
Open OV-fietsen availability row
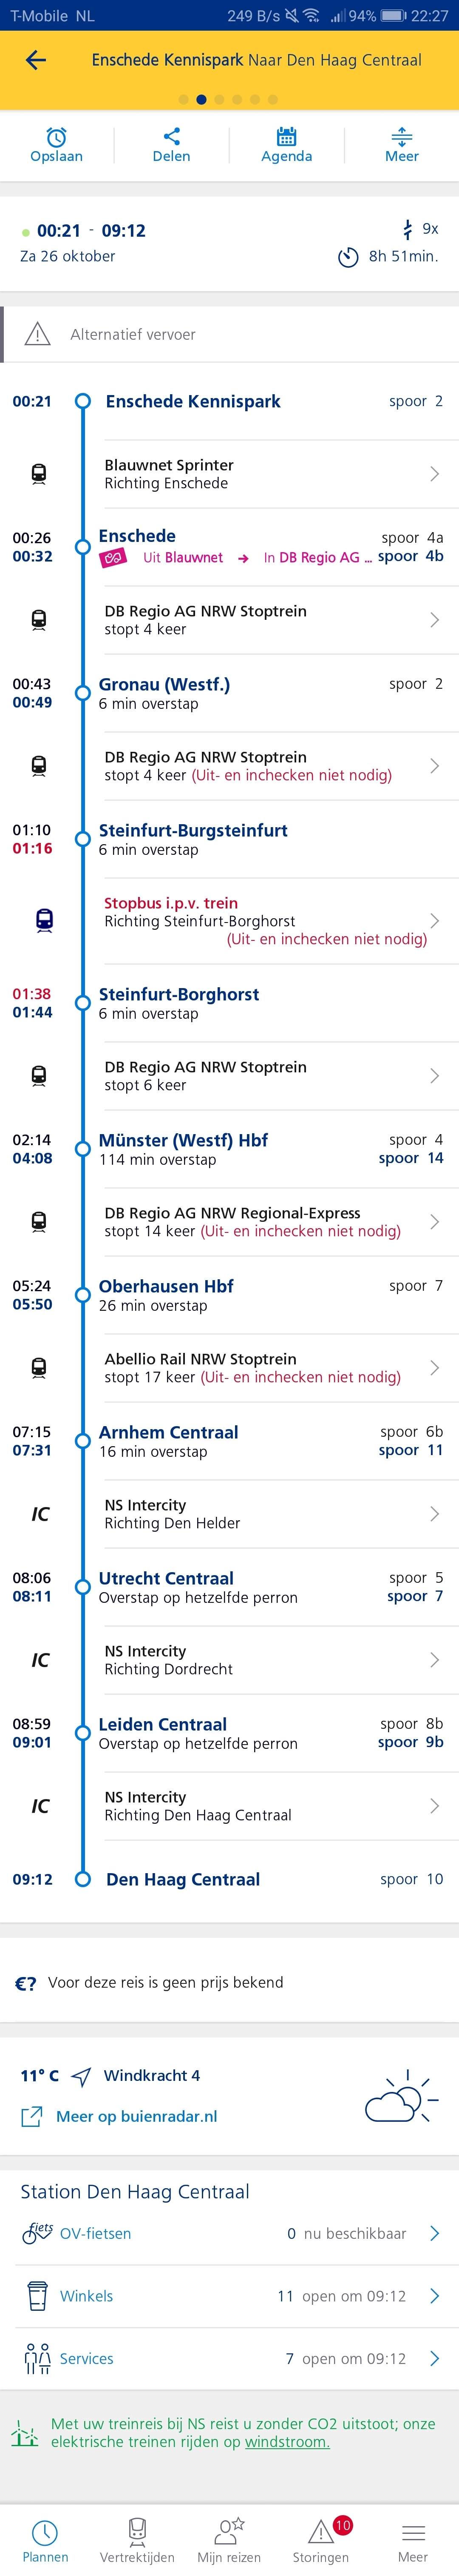pos(229,2233)
